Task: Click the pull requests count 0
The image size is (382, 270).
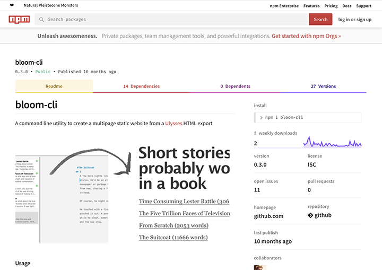Action: click(x=309, y=190)
